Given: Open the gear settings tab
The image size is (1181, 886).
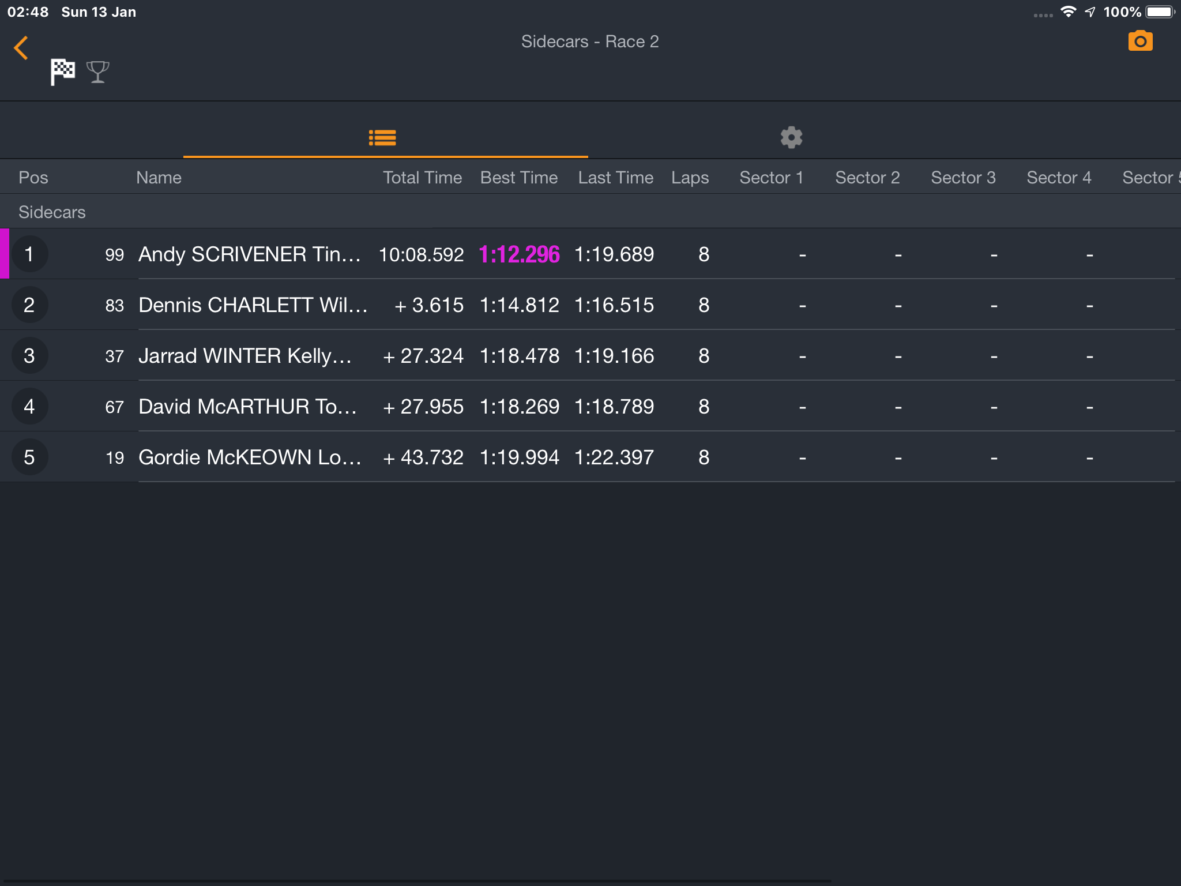Looking at the screenshot, I should point(791,137).
